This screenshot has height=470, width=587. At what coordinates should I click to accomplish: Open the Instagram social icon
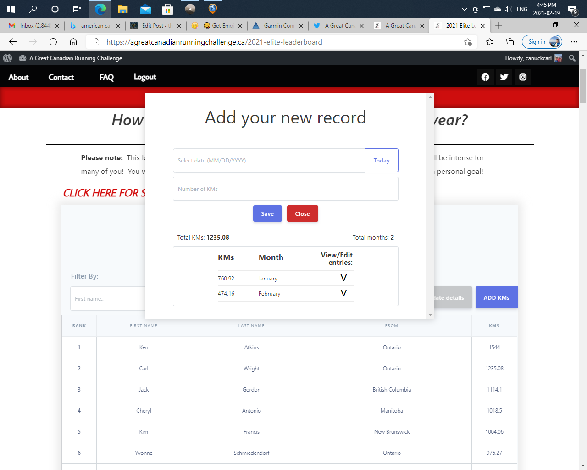click(523, 77)
